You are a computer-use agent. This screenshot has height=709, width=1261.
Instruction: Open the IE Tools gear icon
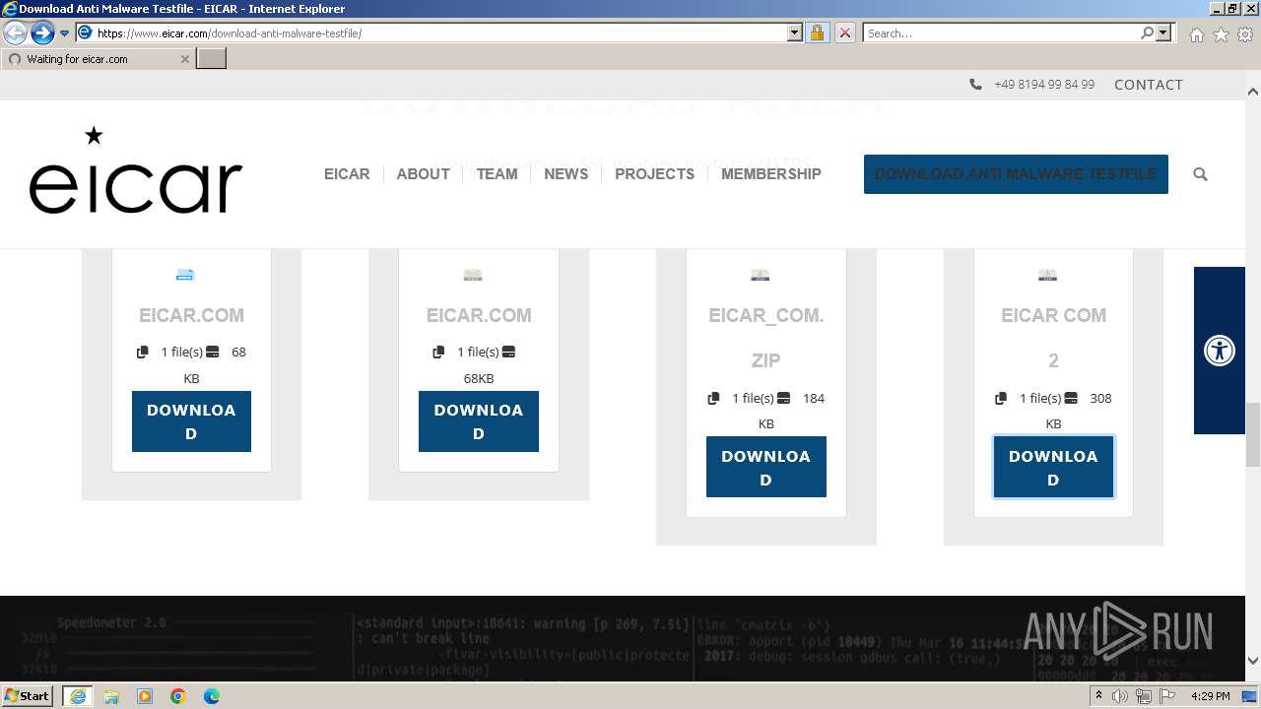[x=1245, y=34]
